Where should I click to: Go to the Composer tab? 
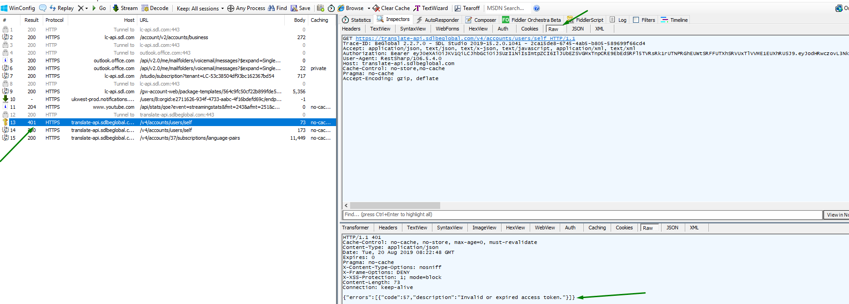(481, 20)
